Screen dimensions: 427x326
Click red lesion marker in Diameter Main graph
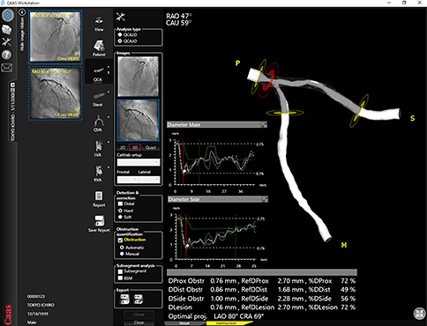click(183, 162)
